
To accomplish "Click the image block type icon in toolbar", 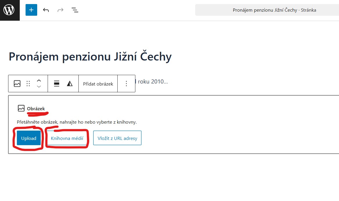I will tap(17, 84).
